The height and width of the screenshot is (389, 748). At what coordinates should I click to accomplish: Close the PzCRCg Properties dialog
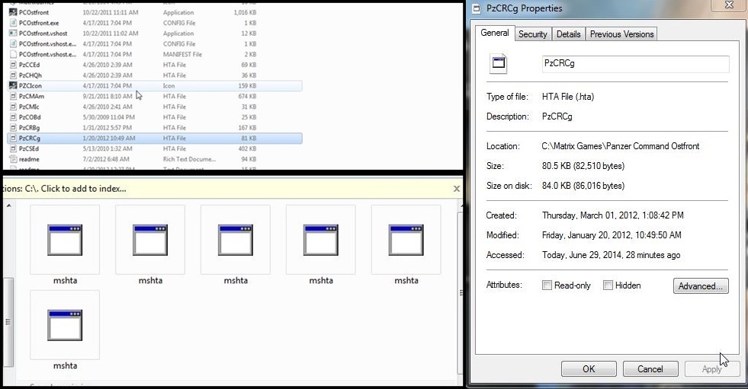pos(730,5)
